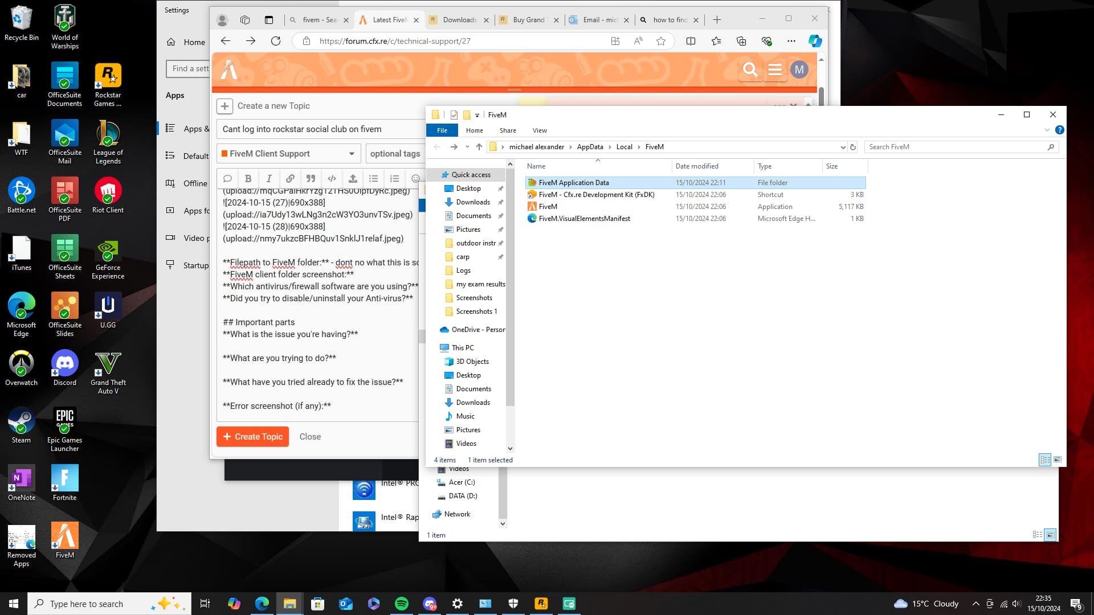The height and width of the screenshot is (615, 1094).
Task: Open FiveM Client Support category dropdown
Action: [x=289, y=154]
